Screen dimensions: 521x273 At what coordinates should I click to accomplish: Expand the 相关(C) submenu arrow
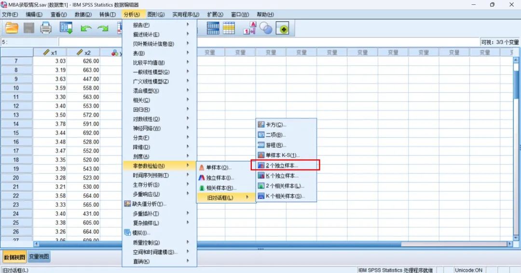click(188, 100)
